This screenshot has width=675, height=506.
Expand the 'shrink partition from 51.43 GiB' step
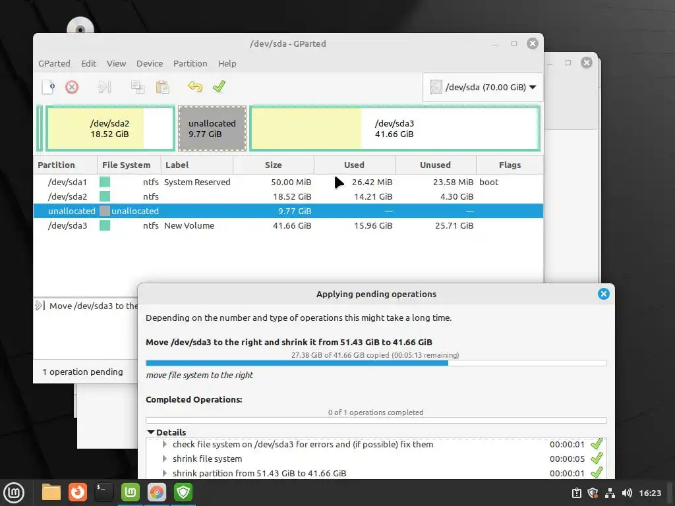point(164,473)
